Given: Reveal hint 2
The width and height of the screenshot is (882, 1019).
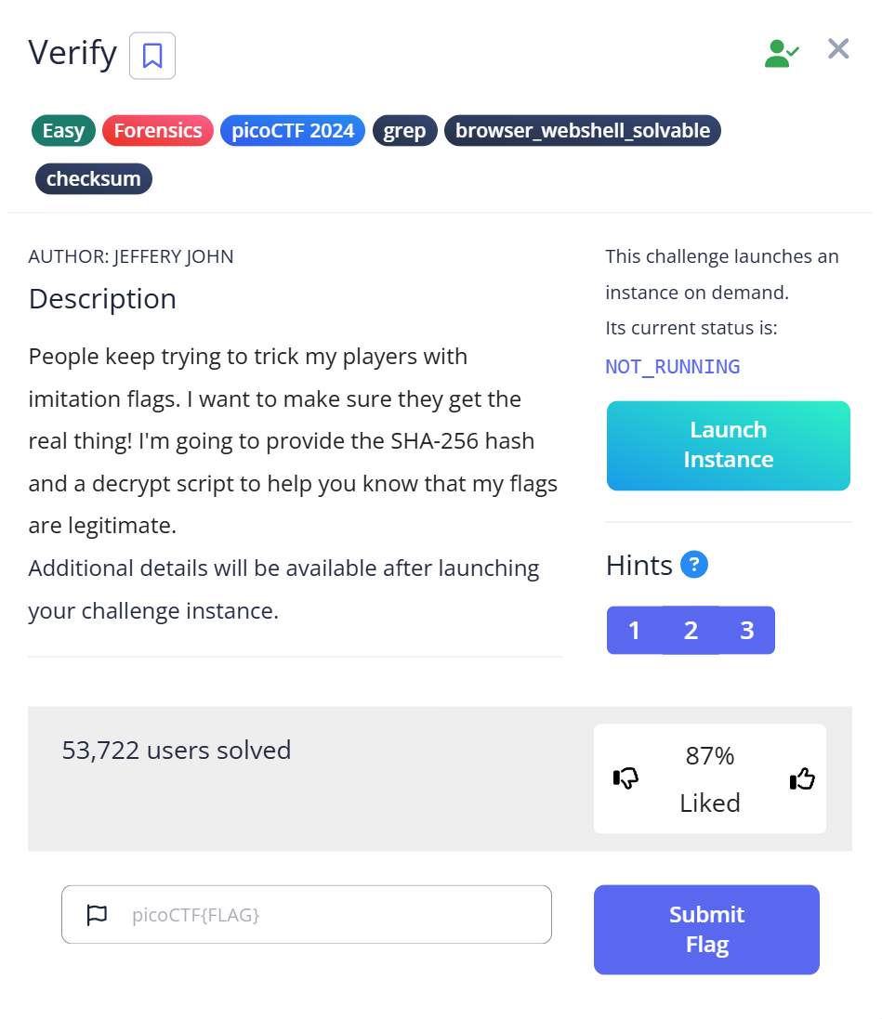Looking at the screenshot, I should 691,631.
